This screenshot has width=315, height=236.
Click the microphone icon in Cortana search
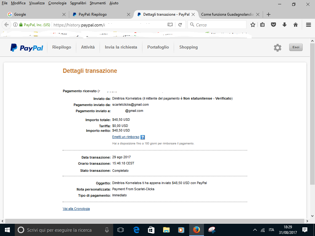coord(107,230)
